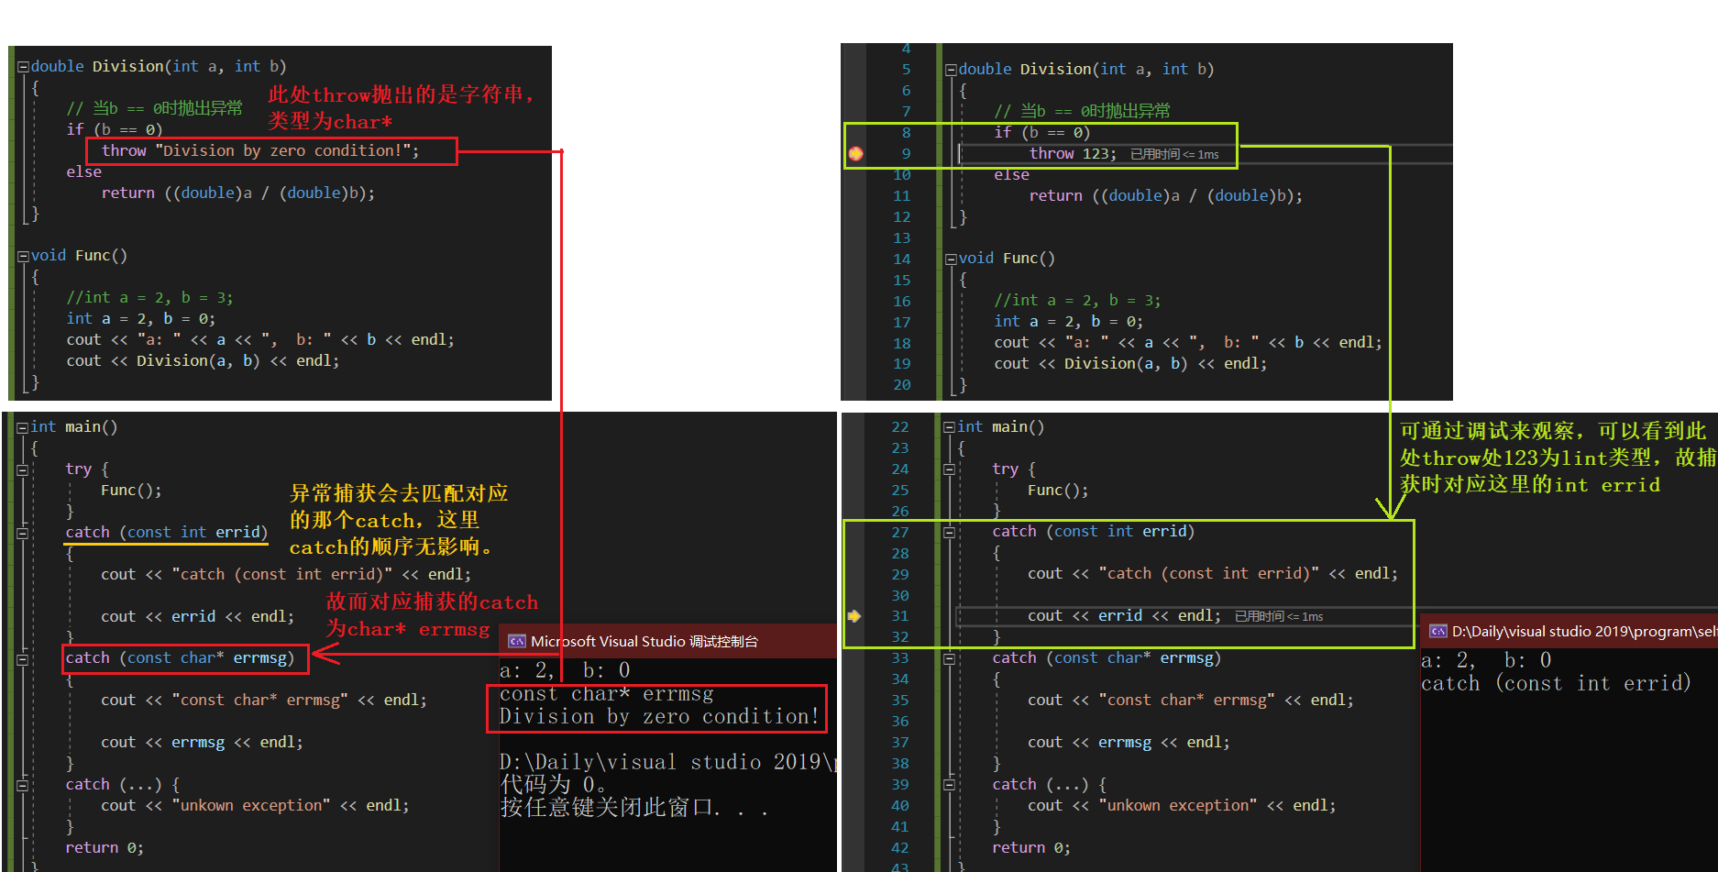Collapse the try block in the unnumbered editor

pyautogui.click(x=22, y=470)
